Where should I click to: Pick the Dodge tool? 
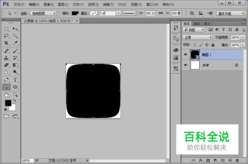15,72
